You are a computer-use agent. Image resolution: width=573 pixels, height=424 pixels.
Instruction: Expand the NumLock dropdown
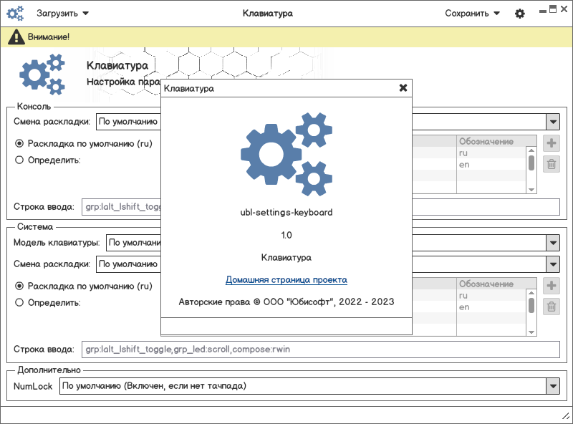coord(552,386)
